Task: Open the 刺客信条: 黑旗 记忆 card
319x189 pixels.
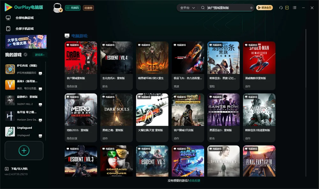Action: click(224, 65)
